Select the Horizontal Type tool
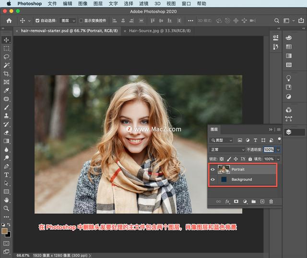This screenshot has height=258, width=307. pyautogui.click(x=6, y=175)
